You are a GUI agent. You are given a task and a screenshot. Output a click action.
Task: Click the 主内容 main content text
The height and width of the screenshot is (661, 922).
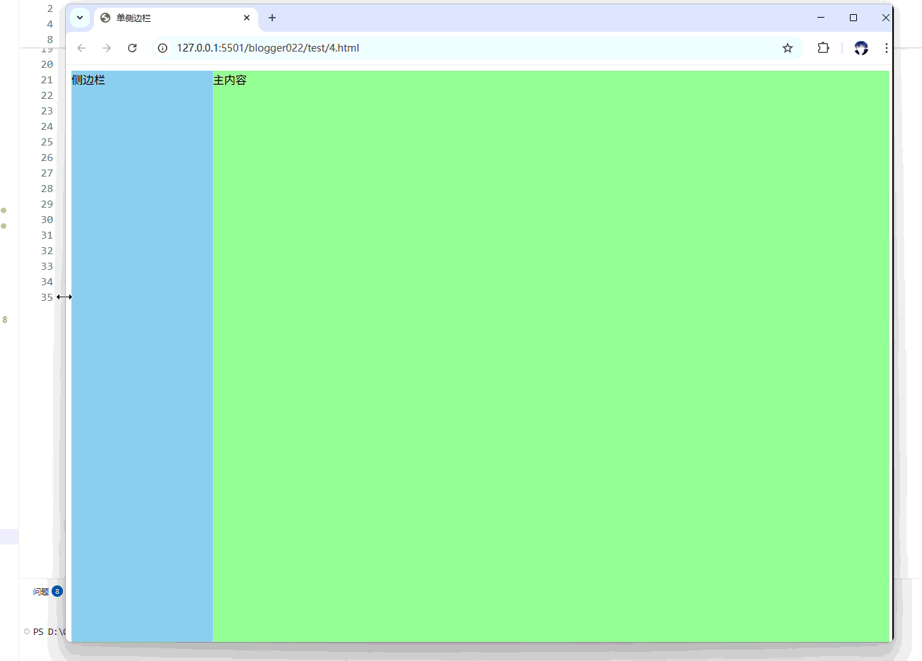coord(230,80)
